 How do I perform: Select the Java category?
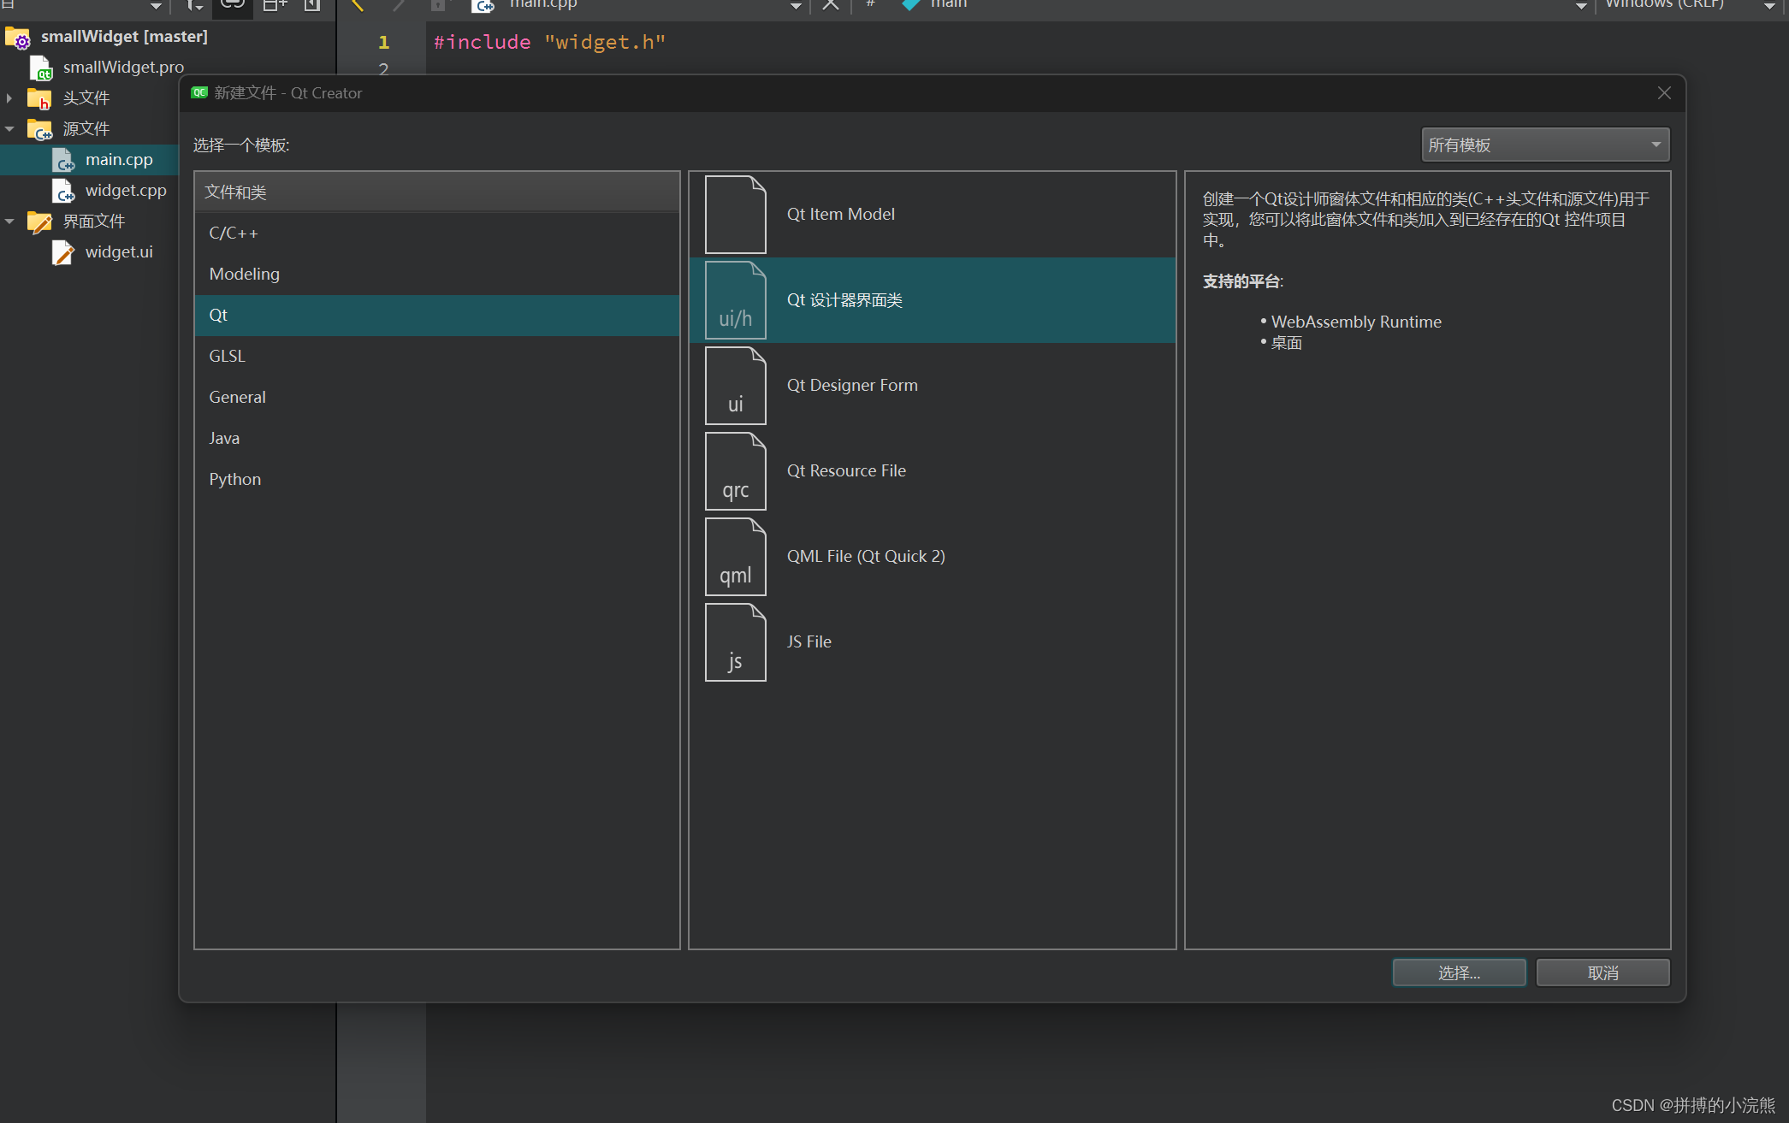pos(437,439)
